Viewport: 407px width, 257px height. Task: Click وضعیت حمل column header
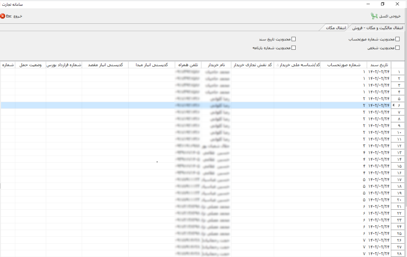30,65
